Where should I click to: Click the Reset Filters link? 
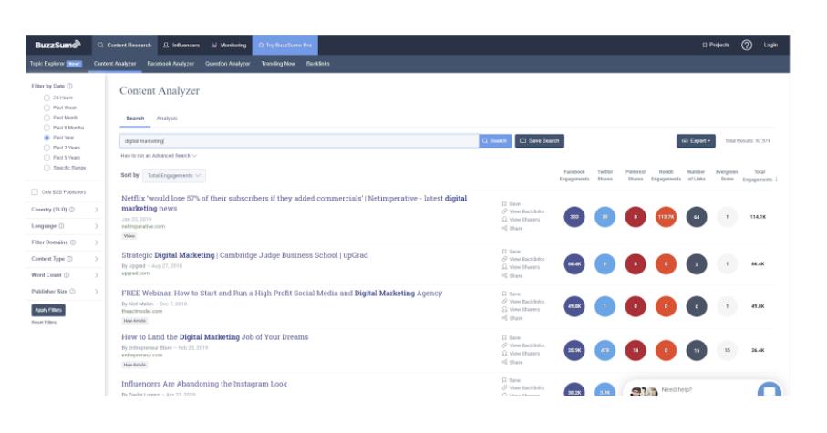coord(44,322)
